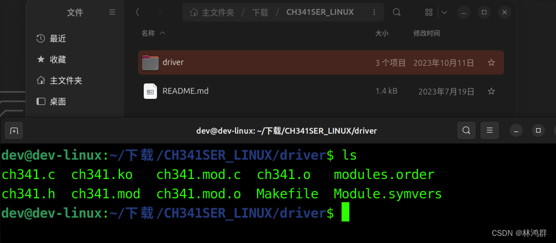
Task: Minimize the terminal window
Action: pyautogui.click(x=516, y=130)
